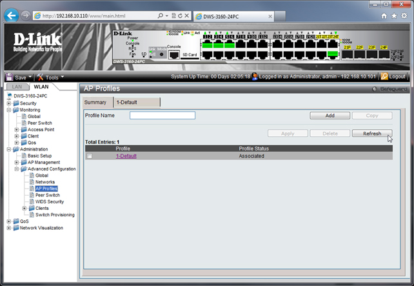Click the Refresh button
Viewport: 414px width, 286px height.
[371, 134]
